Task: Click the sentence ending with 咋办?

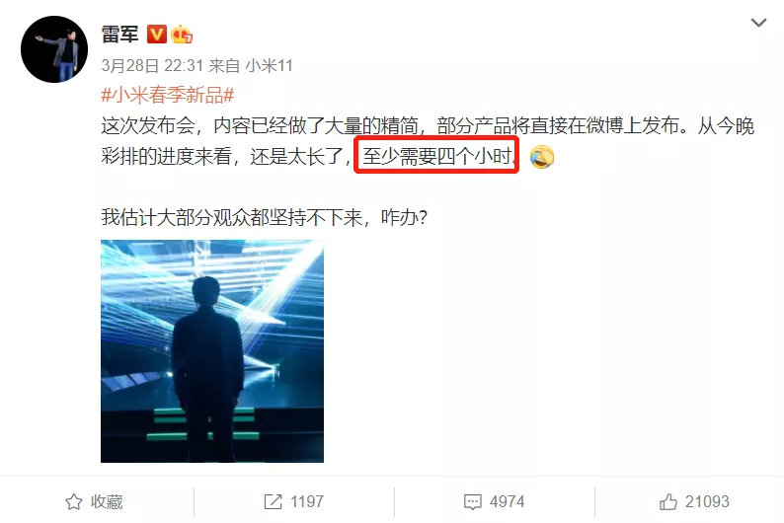Action: (x=265, y=217)
